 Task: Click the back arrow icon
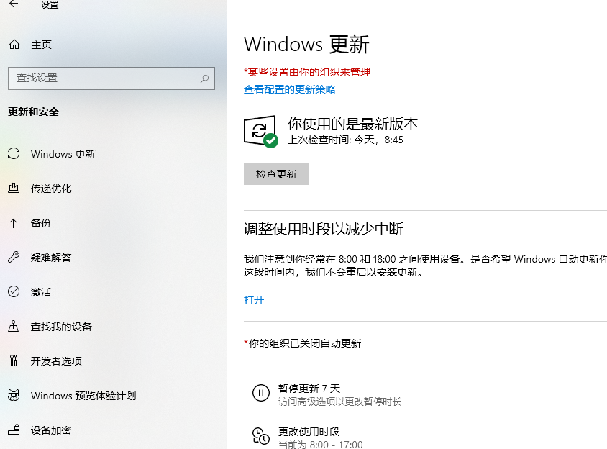(x=14, y=4)
